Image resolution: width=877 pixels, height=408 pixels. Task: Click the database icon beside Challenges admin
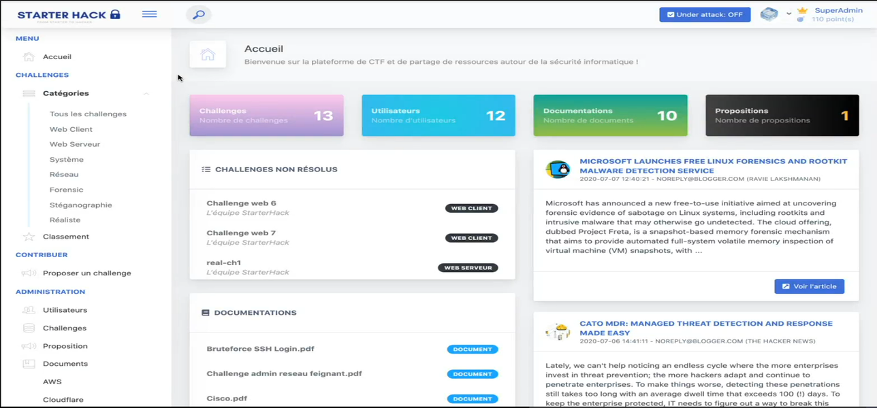tap(29, 328)
